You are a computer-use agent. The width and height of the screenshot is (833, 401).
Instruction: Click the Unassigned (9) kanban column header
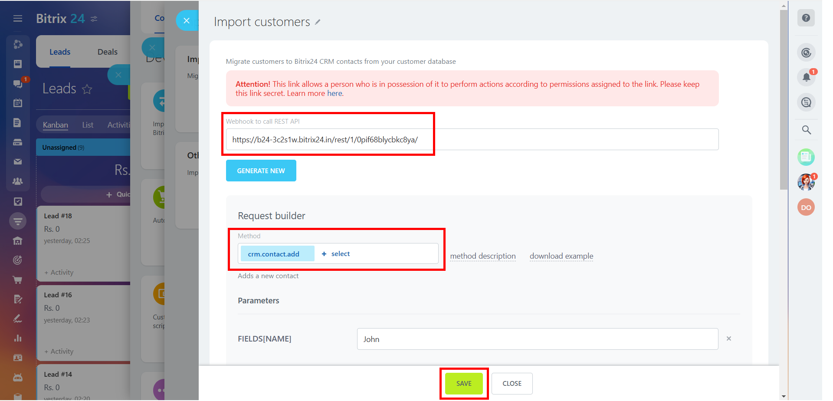(83, 148)
